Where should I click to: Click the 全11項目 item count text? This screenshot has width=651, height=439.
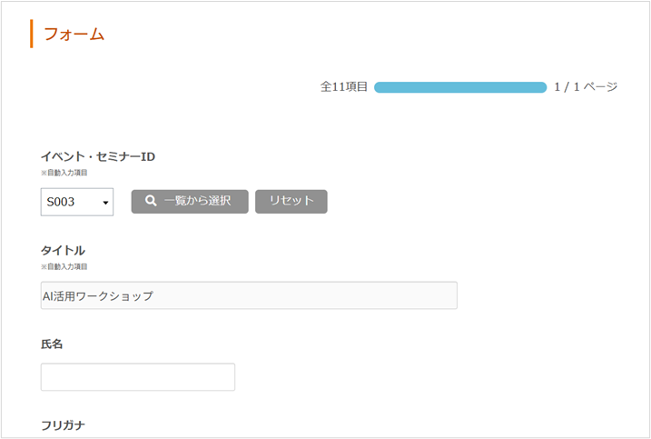coord(344,87)
